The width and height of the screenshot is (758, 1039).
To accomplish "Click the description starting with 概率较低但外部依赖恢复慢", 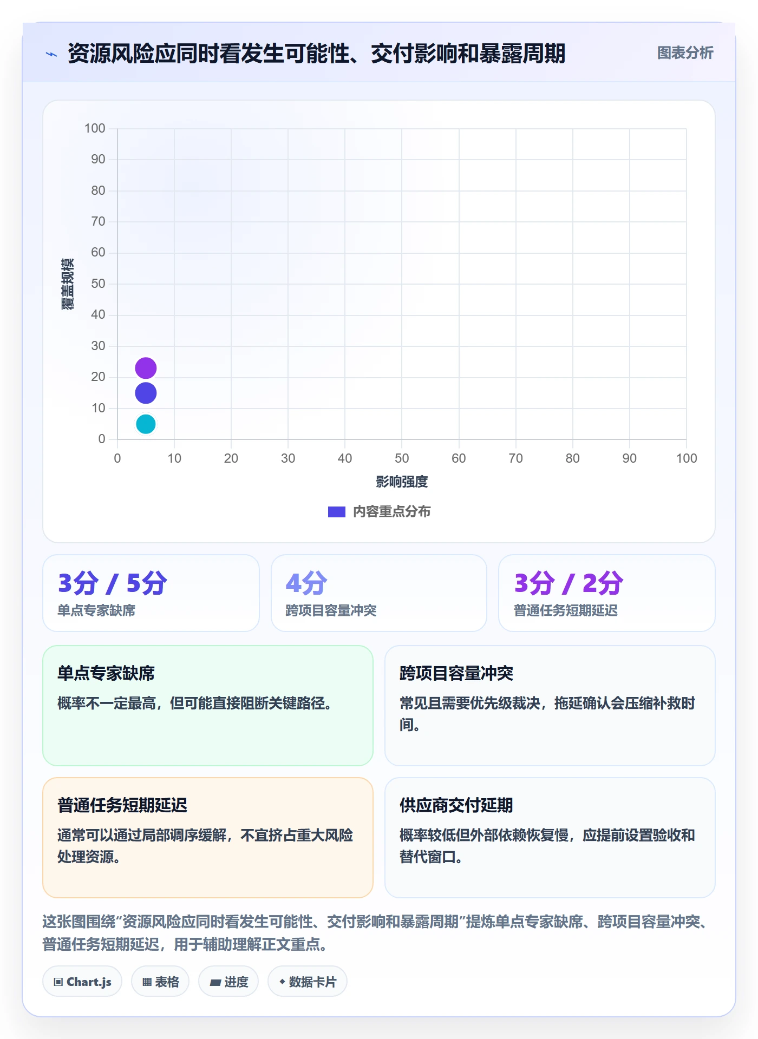I will [547, 846].
